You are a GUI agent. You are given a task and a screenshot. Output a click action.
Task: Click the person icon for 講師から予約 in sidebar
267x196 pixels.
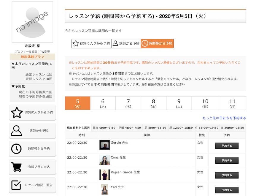[x=17, y=130]
